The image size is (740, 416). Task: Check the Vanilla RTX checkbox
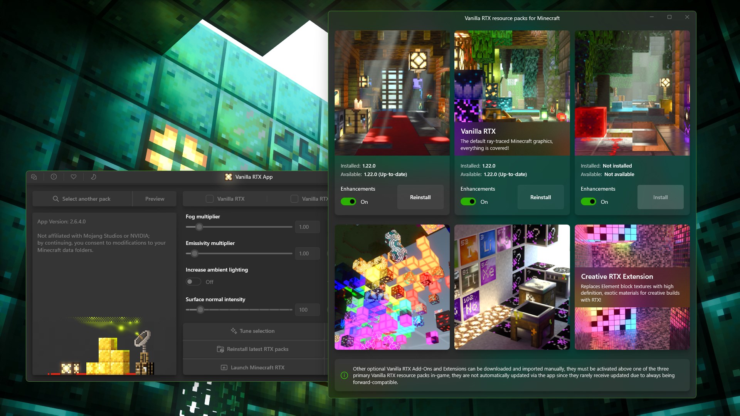coord(209,199)
